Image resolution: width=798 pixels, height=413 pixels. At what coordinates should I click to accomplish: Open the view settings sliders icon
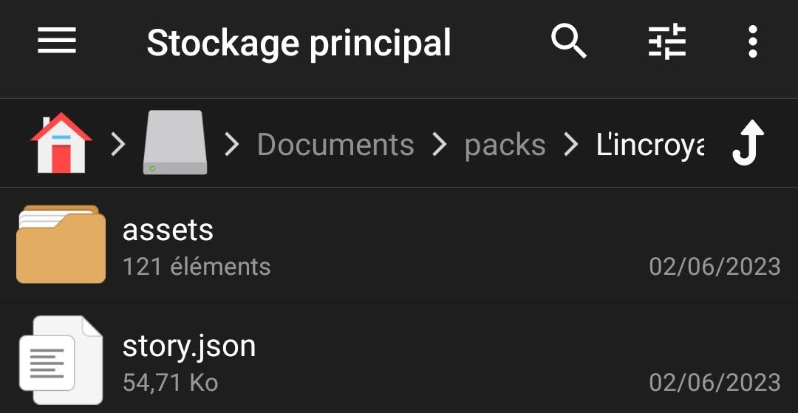click(667, 41)
